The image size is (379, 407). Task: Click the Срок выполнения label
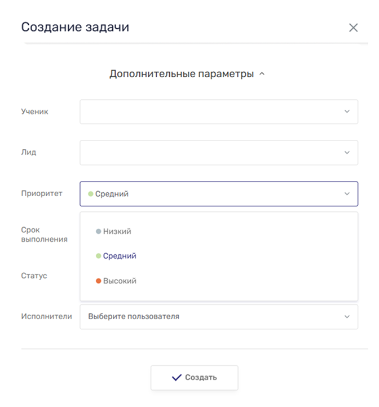[44, 235]
